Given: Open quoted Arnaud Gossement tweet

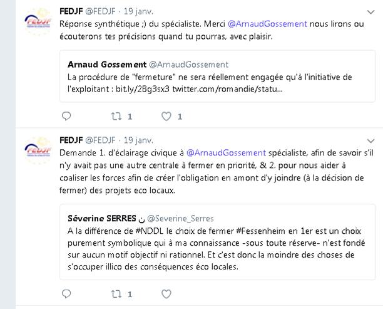Looking at the screenshot, I should coord(217,76).
